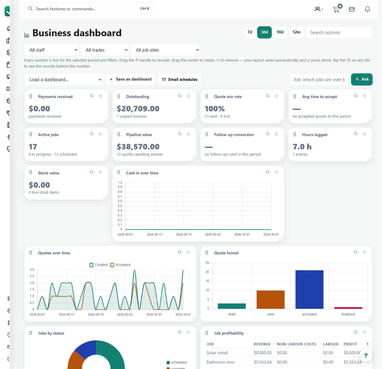Remove the Outstanding tile
Image resolution: width=382 pixels, height=369 pixels.
click(188, 96)
